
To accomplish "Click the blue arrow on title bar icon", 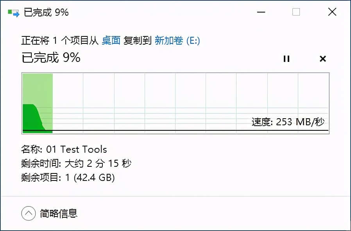I will (x=16, y=14).
